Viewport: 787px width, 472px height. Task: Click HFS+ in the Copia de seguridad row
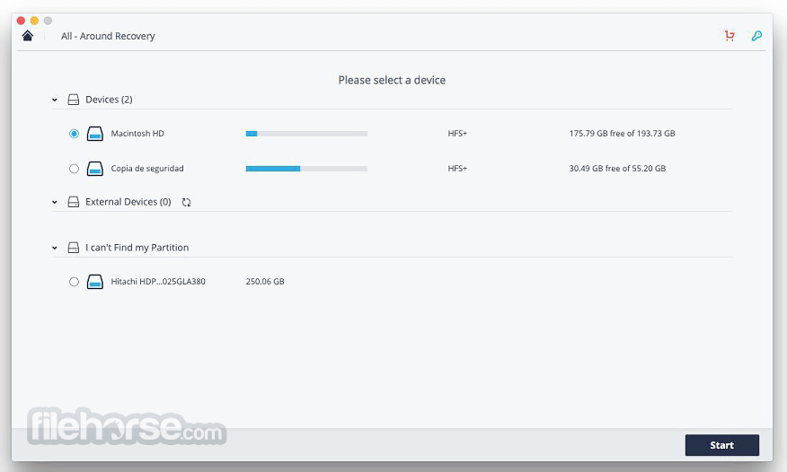pyautogui.click(x=457, y=169)
